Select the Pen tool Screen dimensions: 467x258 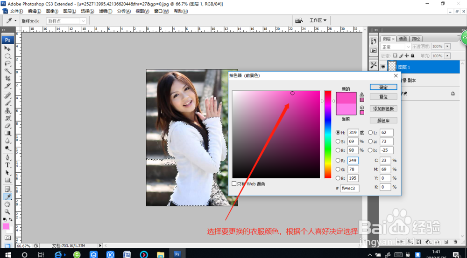7,158
